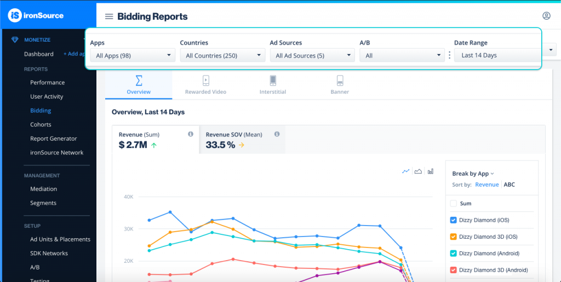This screenshot has width=561, height=282.
Task: Open the user account profile icon
Action: (546, 16)
